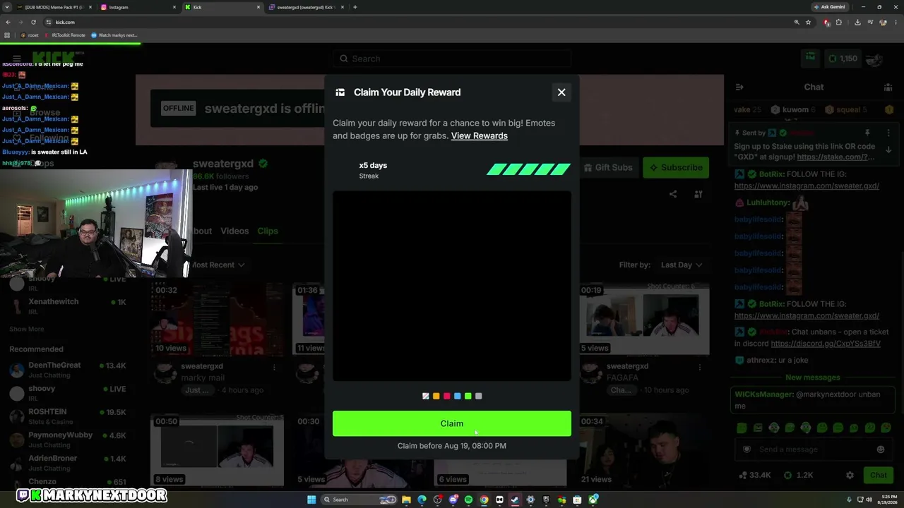Click the Subscribe button on the channel

point(676,167)
